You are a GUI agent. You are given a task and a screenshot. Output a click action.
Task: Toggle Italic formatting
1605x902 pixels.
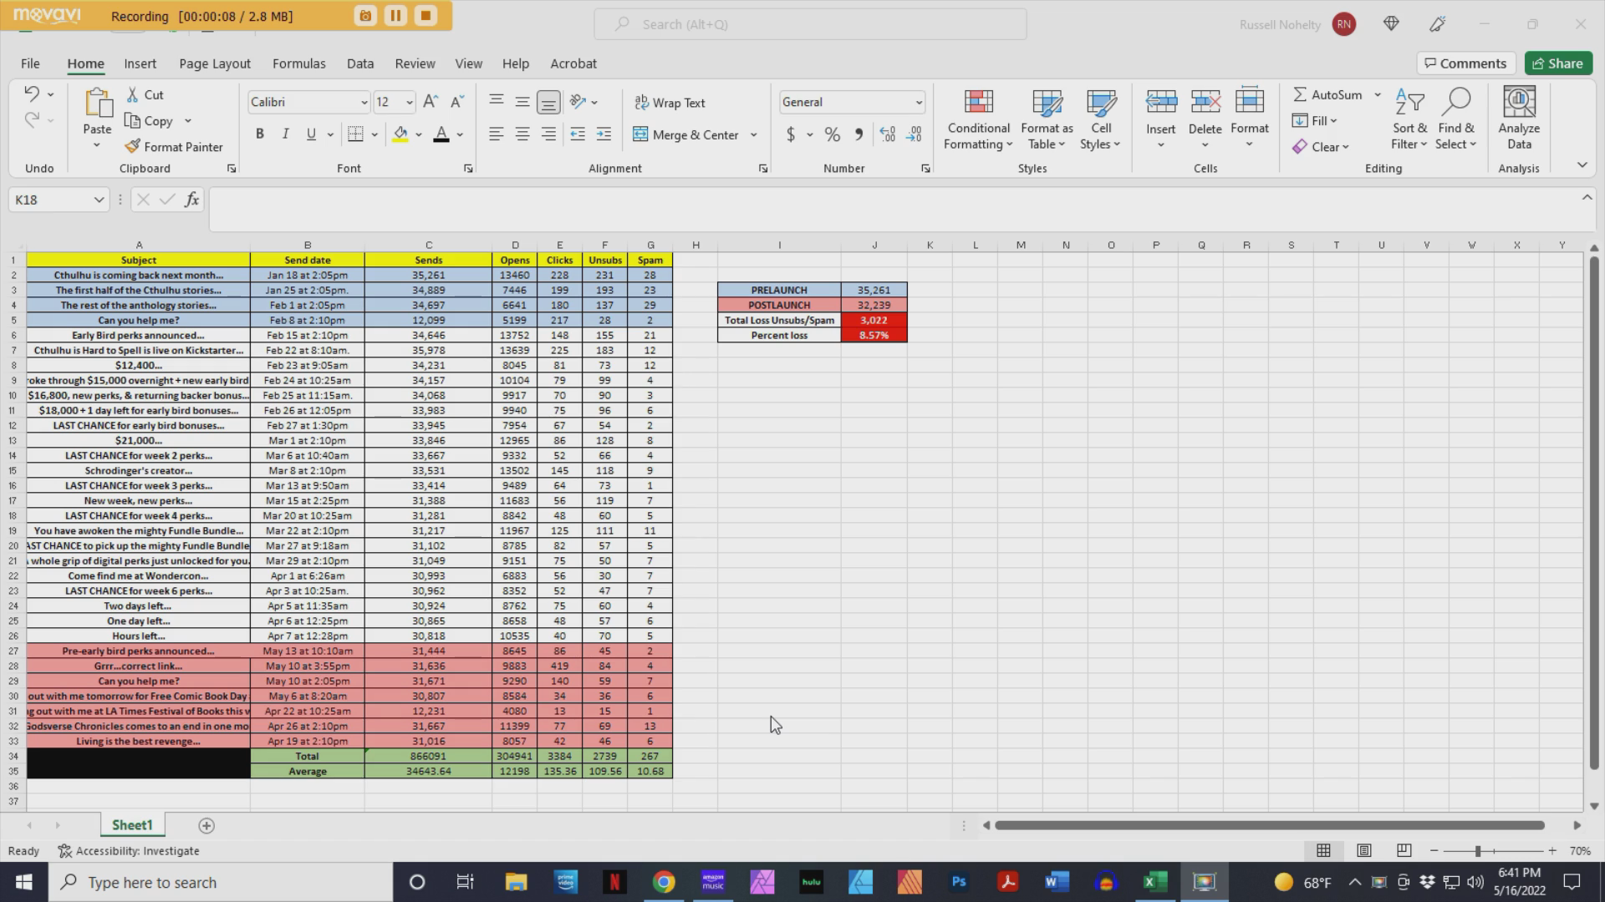(x=286, y=134)
